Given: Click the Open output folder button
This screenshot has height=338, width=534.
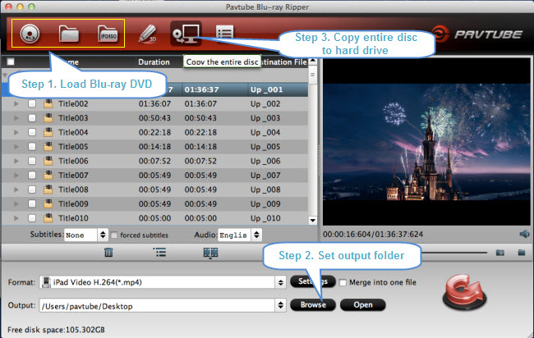Looking at the screenshot, I should (x=362, y=304).
